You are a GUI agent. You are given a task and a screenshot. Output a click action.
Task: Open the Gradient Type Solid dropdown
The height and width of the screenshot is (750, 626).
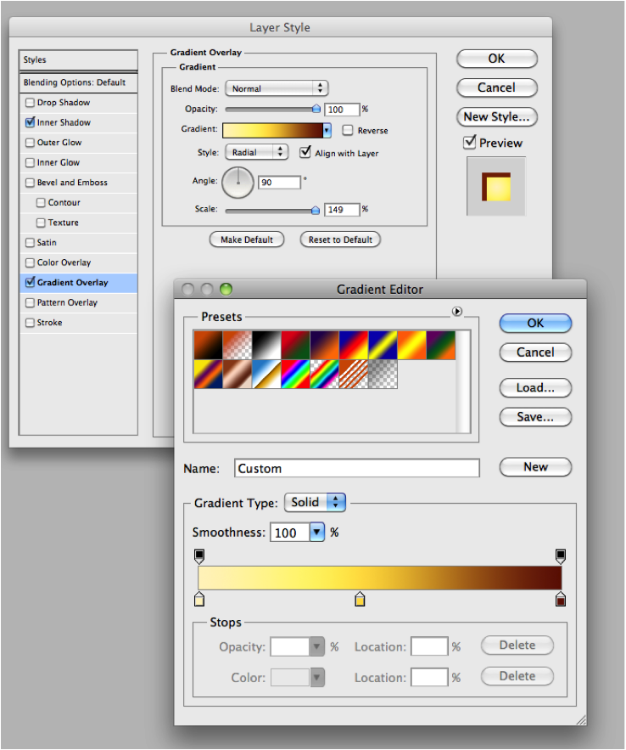(x=315, y=503)
